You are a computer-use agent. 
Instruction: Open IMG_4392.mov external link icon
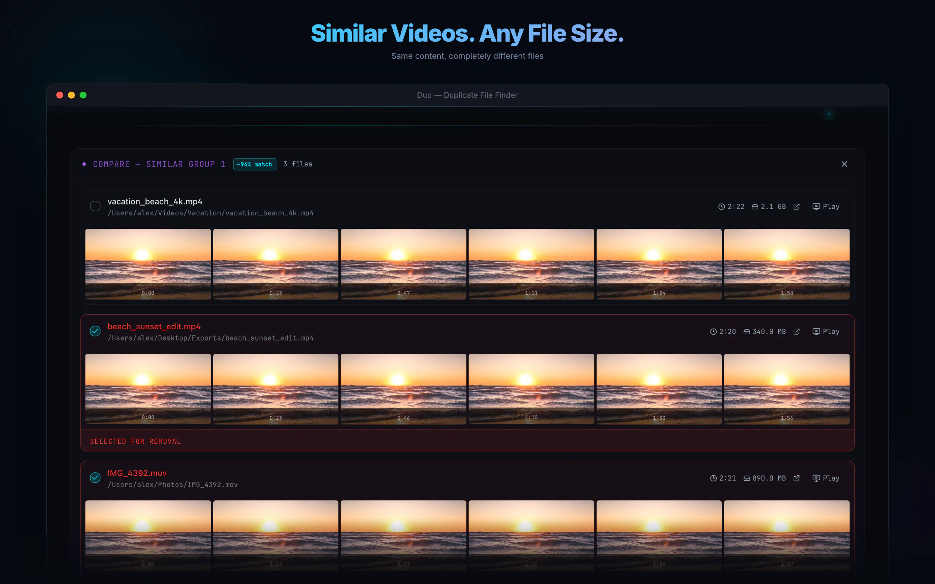(796, 478)
